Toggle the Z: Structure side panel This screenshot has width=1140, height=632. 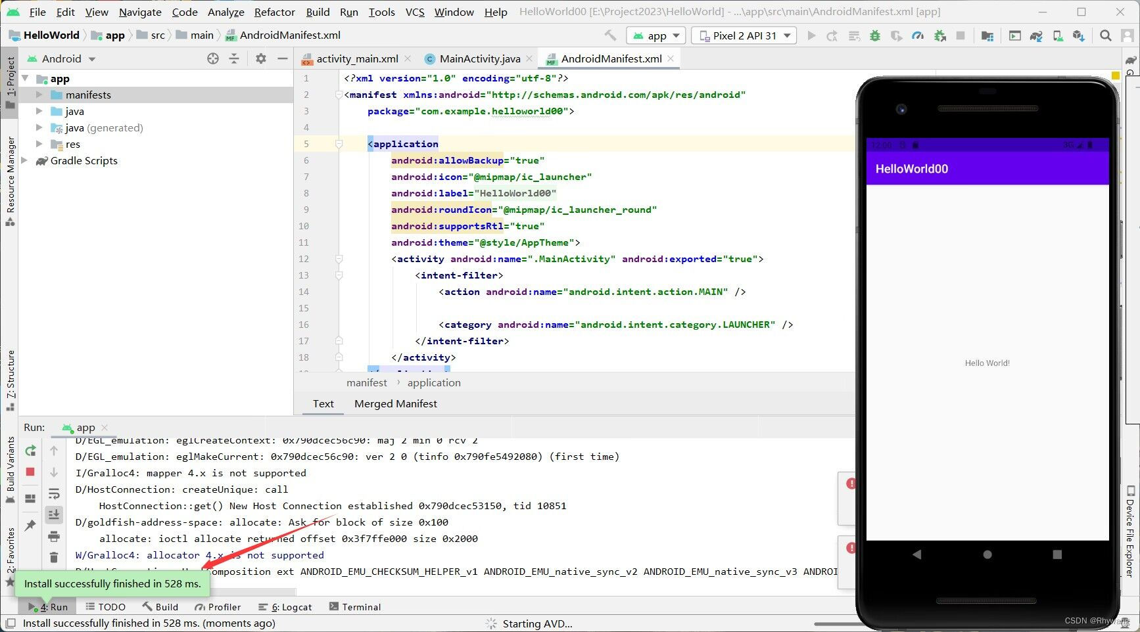[x=10, y=380]
